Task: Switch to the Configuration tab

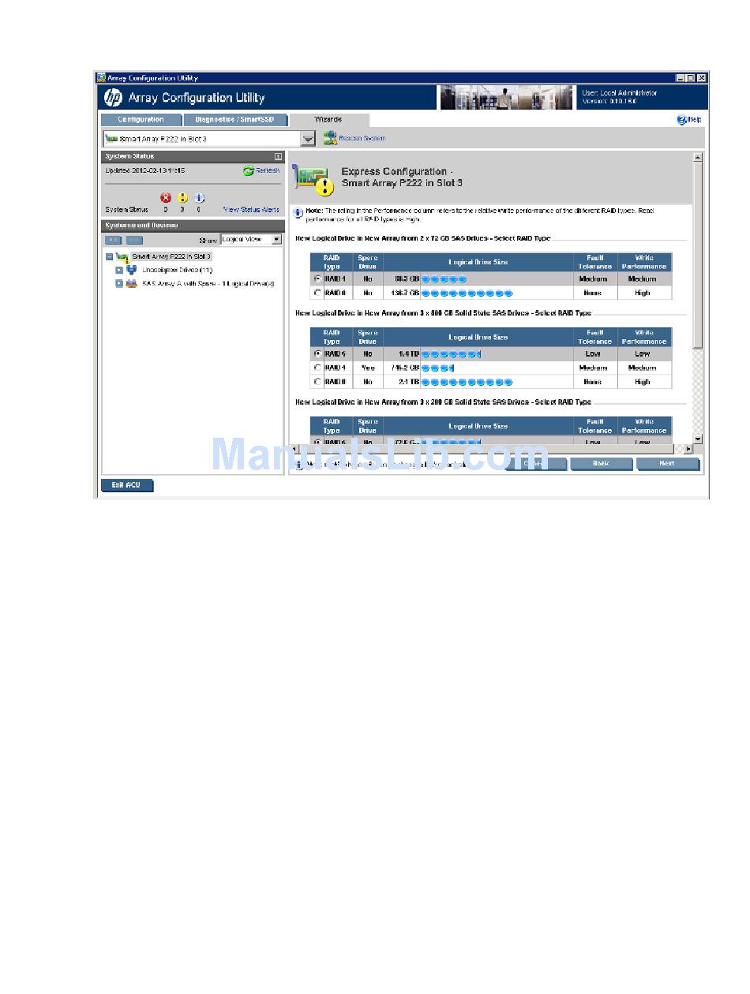Action: pos(141,120)
